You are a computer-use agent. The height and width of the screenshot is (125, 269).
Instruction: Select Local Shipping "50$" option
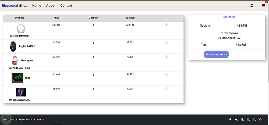218,38
